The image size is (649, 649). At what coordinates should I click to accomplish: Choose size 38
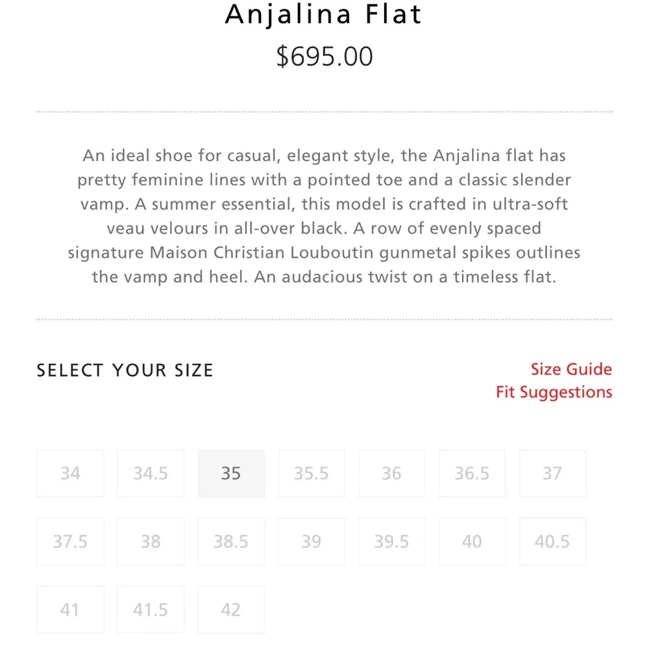click(151, 542)
